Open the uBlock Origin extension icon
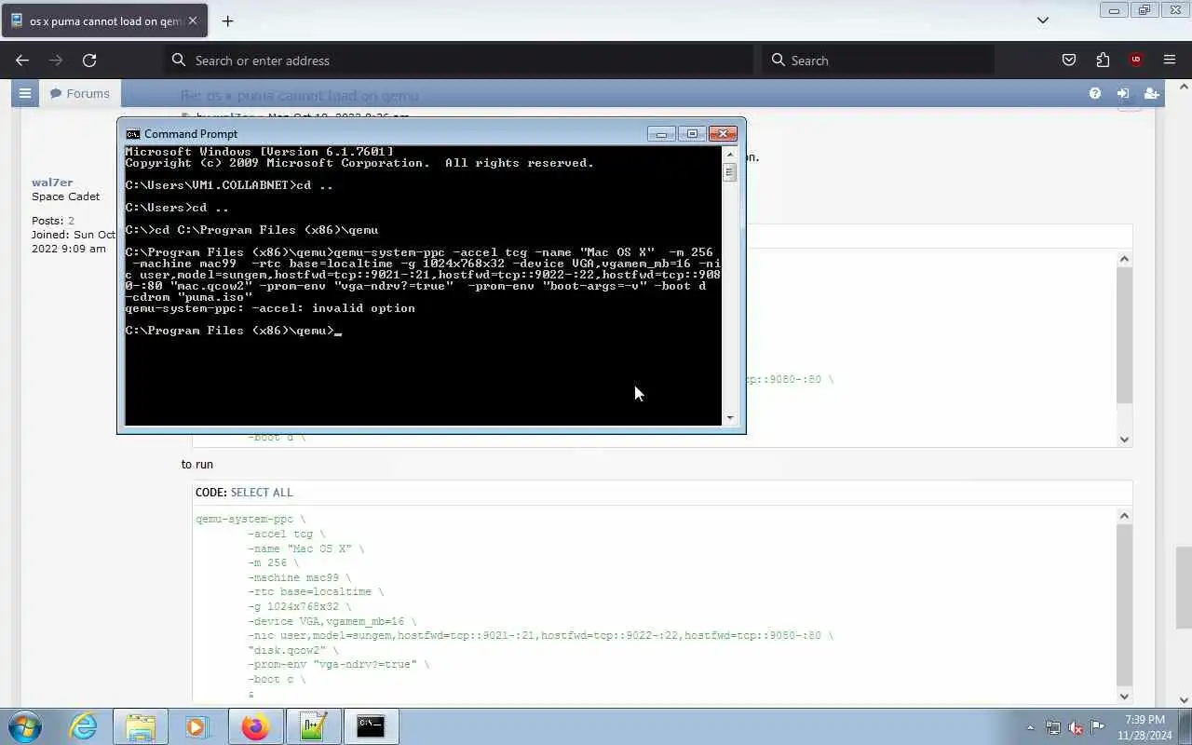Viewport: 1192px width, 745px height. point(1136,60)
